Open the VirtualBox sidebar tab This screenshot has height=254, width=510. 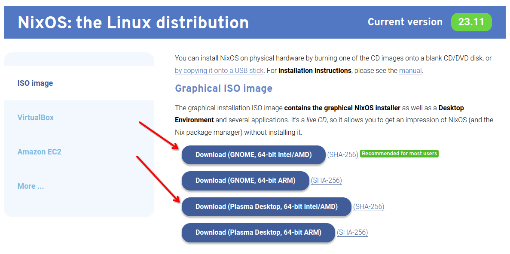point(36,118)
